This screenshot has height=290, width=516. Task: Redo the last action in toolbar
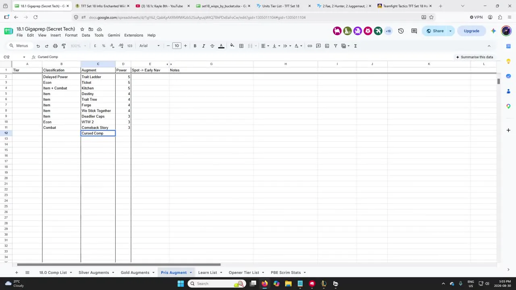46,46
